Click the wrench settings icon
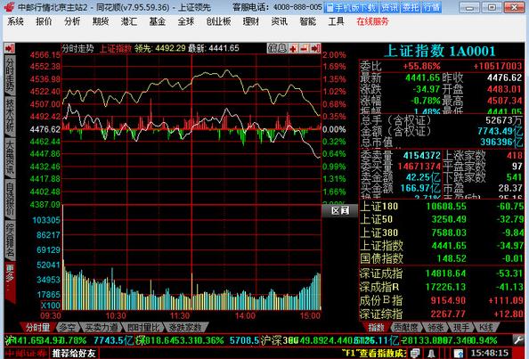The height and width of the screenshot is (359, 529). (518, 339)
